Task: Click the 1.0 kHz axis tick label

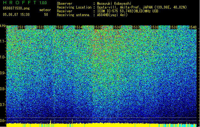Action: 2,57
